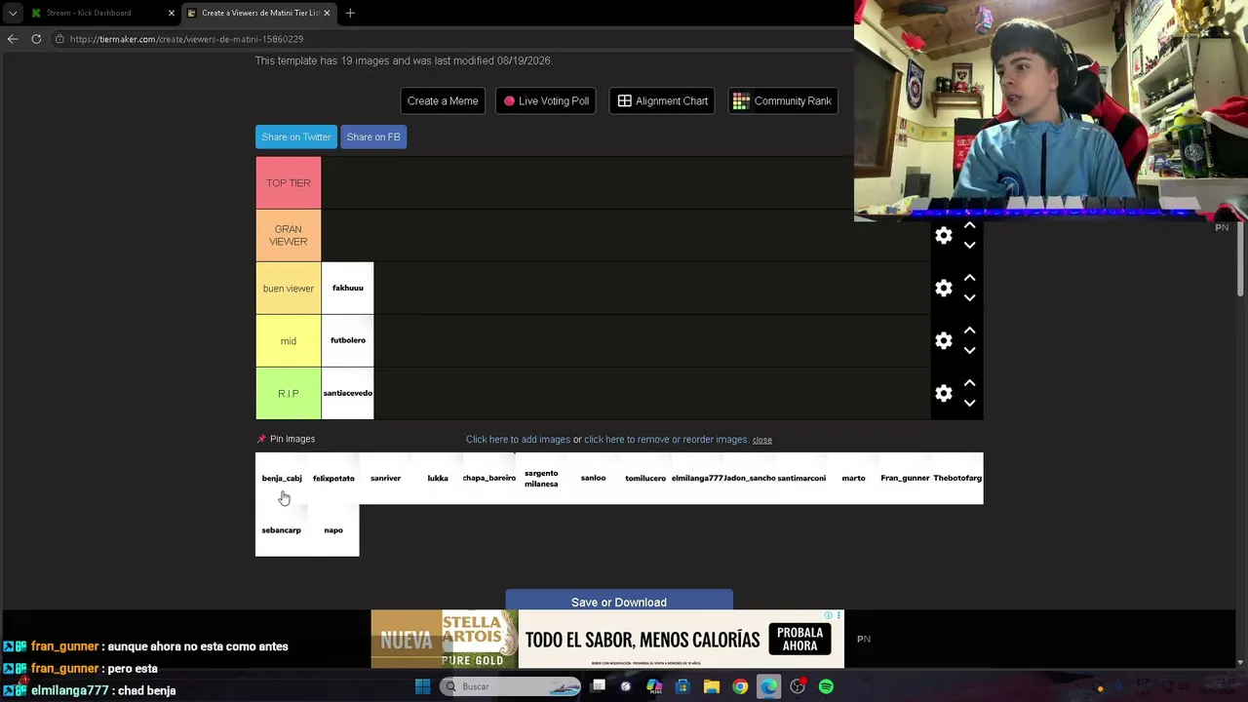Click the ad info icon on Stella Artois banner
This screenshot has height=702, width=1248.
point(829,615)
